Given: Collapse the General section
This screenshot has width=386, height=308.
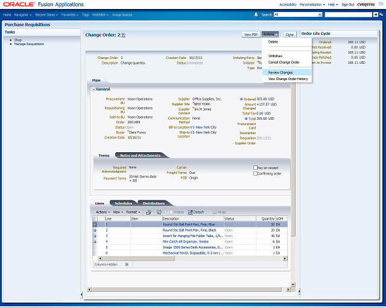Looking at the screenshot, I should coord(93,90).
